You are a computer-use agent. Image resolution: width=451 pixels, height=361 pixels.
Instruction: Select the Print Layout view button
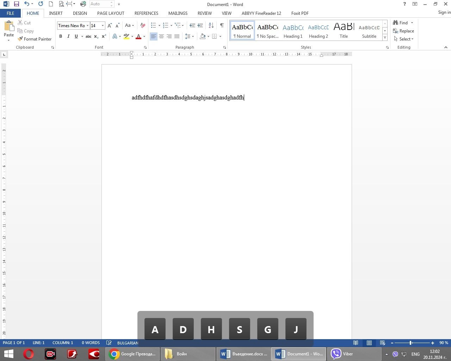tap(369, 343)
